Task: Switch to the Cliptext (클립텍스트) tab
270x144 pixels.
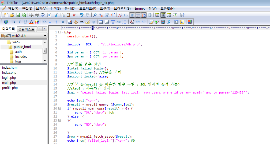Action: [x=26, y=29]
